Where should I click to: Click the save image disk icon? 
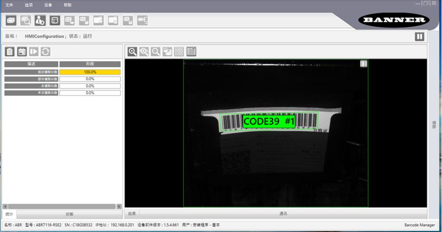[168, 52]
